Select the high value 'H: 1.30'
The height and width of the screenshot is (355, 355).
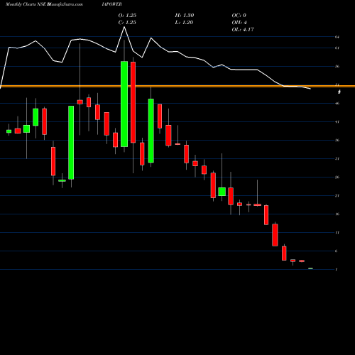[185, 16]
